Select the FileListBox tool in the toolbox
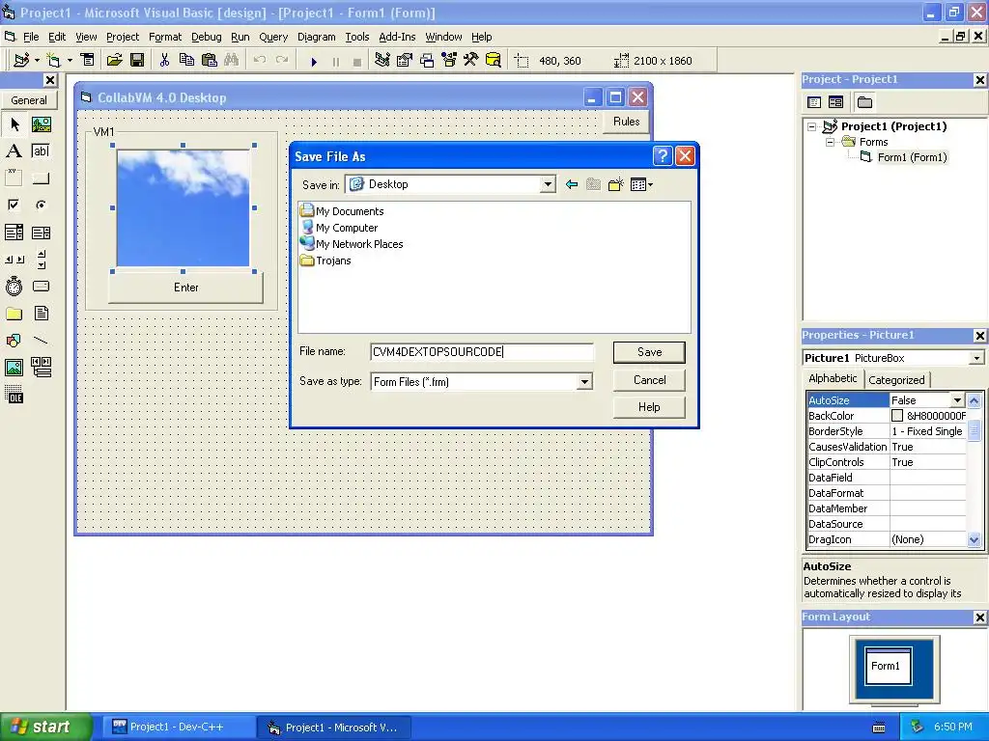The width and height of the screenshot is (989, 741). [x=41, y=314]
